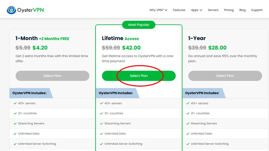Click checkmark beside 413+ servers in Lifetime card
Viewport: 269px width, 151px height.
[102, 103]
